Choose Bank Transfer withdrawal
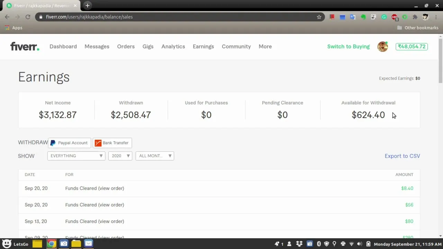Image resolution: width=443 pixels, height=249 pixels. [112, 143]
